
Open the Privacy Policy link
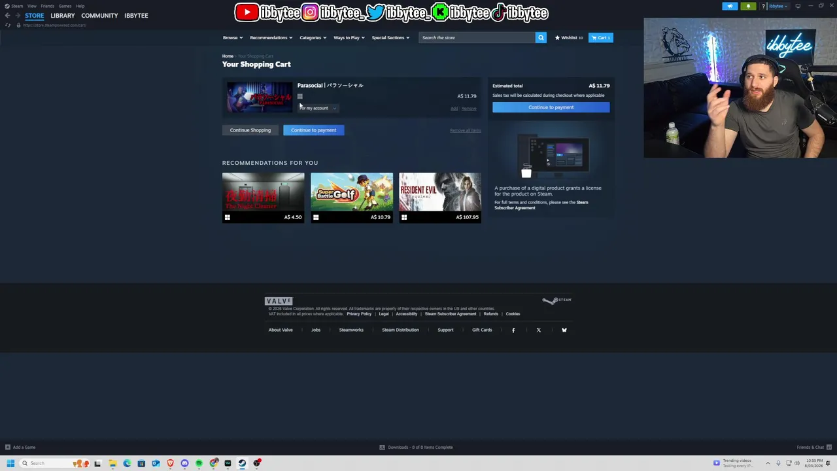[x=359, y=314]
